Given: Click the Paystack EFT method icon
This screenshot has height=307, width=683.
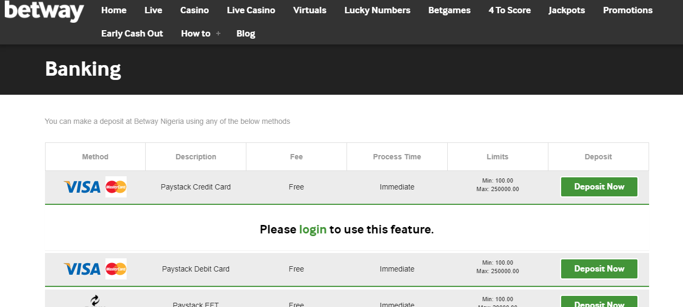Looking at the screenshot, I should (95, 301).
